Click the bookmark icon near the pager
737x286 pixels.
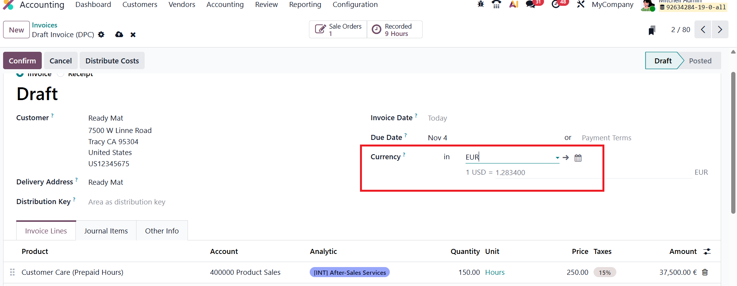(x=652, y=30)
